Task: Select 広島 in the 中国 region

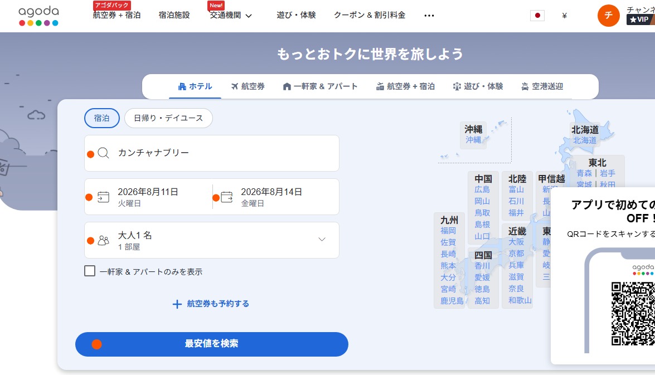Action: point(482,189)
